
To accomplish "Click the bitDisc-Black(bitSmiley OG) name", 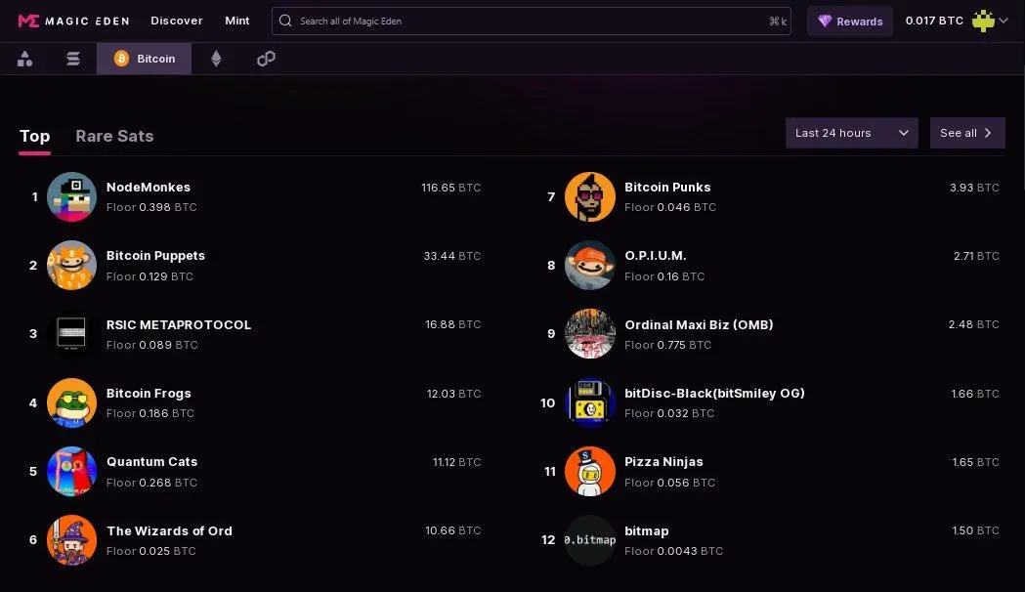I will [714, 394].
